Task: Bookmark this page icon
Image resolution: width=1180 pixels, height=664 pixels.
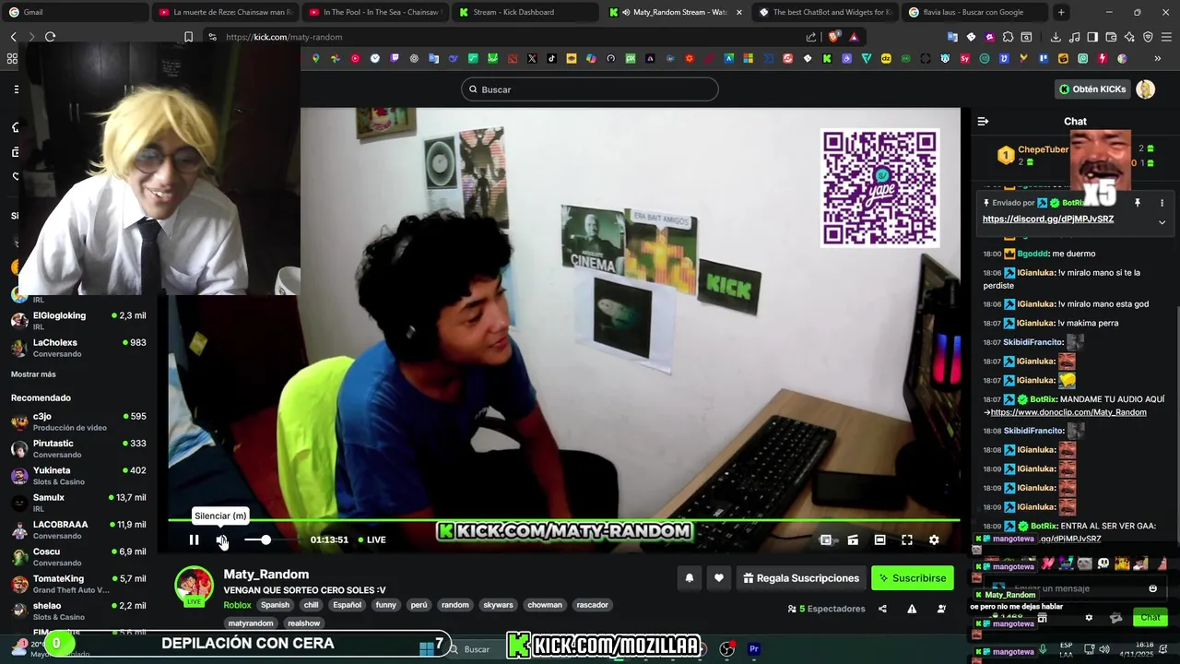Action: (188, 37)
